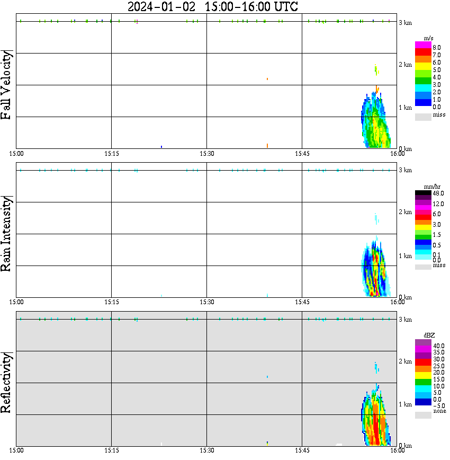Select the yellow 15.0 dBZ legend swatch
450x460 pixels.
point(423,376)
